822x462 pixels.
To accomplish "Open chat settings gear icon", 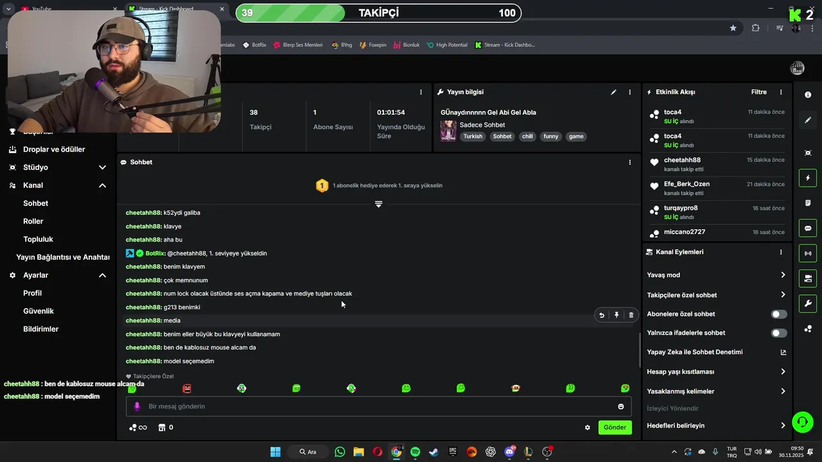I will (x=587, y=427).
